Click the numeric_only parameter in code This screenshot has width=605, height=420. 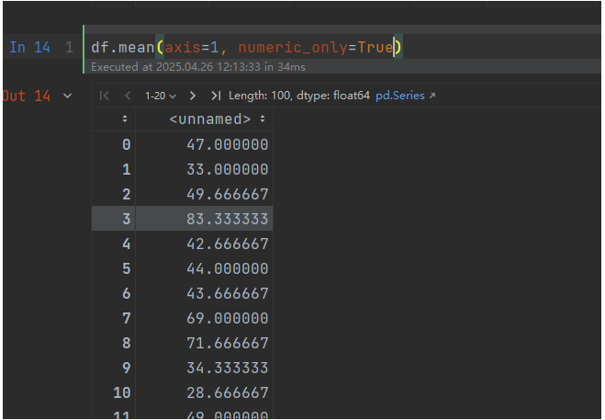click(x=293, y=47)
